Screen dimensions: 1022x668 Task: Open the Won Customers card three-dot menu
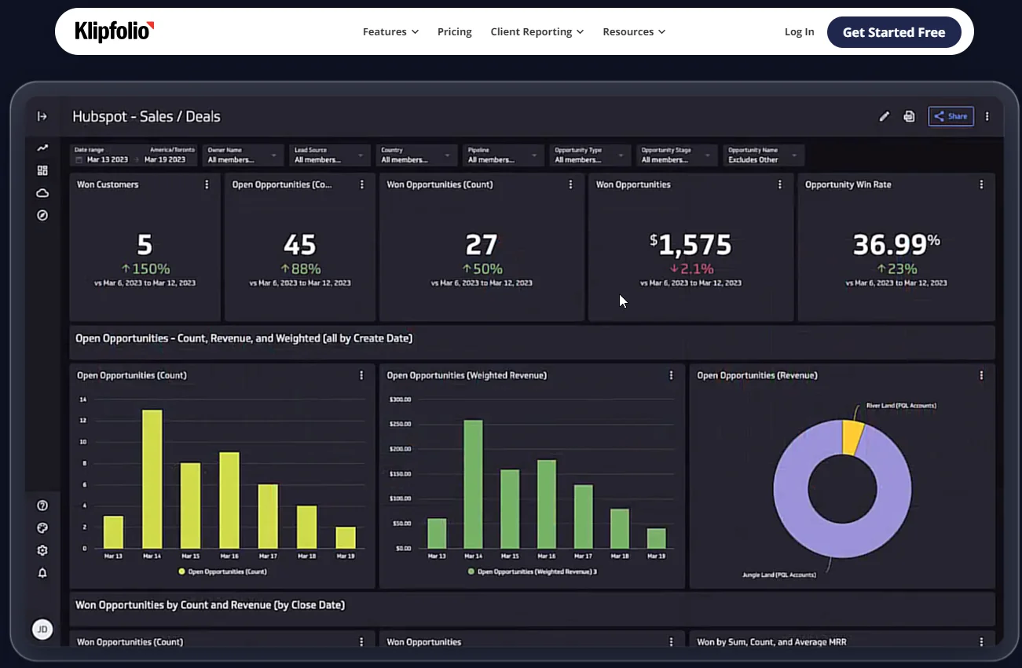click(207, 184)
